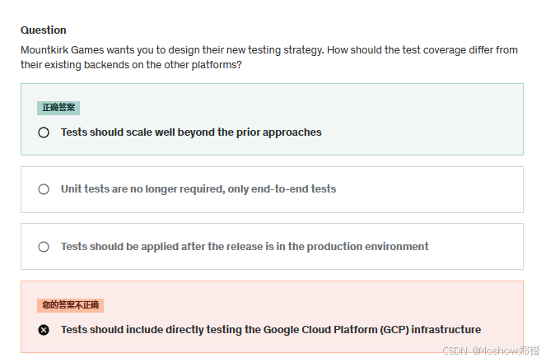
Task: Click the bold "Question" heading
Action: [44, 30]
